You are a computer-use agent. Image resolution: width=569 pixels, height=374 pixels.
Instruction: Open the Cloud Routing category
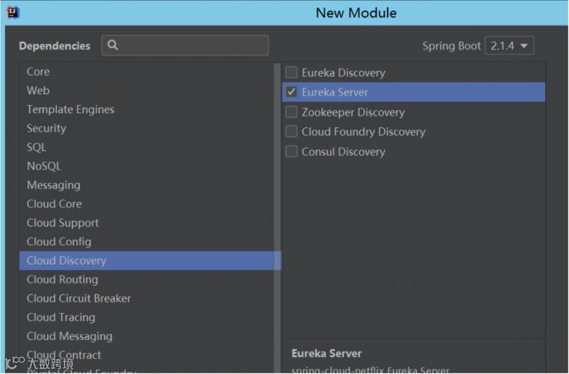pyautogui.click(x=146, y=279)
